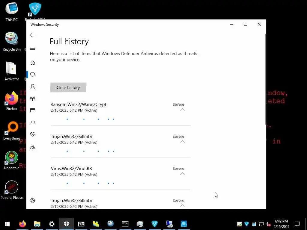Open Settings gear in the taskbar
307x230 pixels.
[x=52, y=224]
